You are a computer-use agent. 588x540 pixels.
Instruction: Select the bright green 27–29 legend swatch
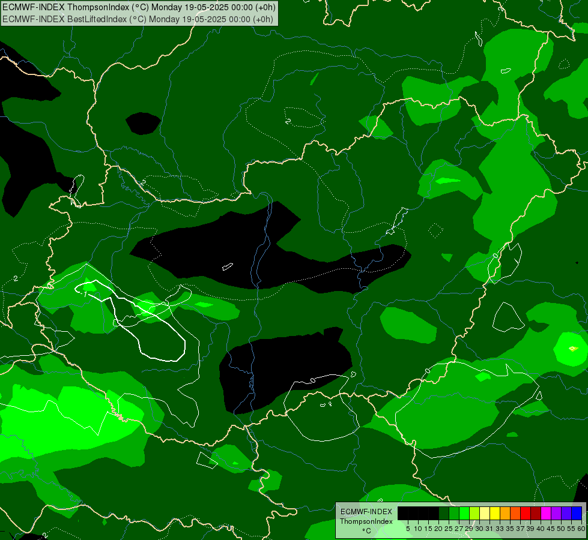[x=464, y=513]
